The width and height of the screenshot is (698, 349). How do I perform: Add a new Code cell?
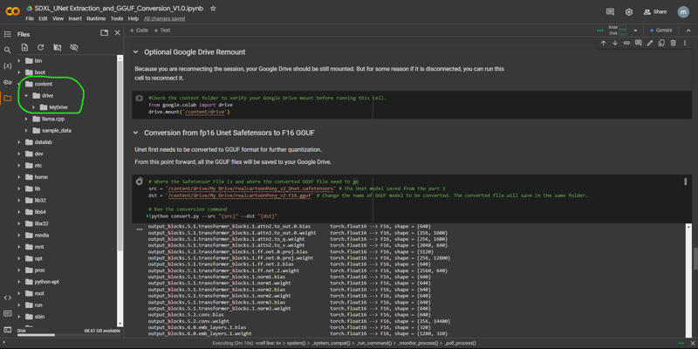[x=140, y=30]
